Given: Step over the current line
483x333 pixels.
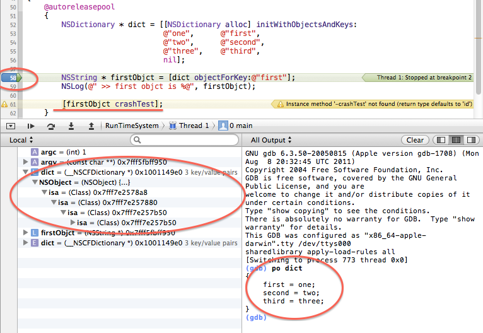Looking at the screenshot, I should pos(51,126).
